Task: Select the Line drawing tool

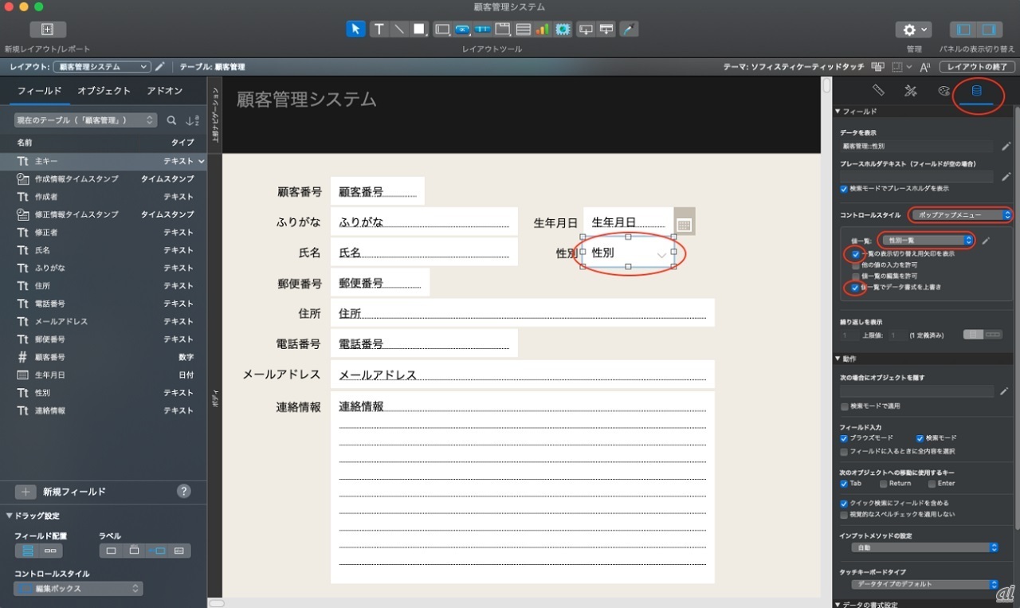Action: pos(399,29)
